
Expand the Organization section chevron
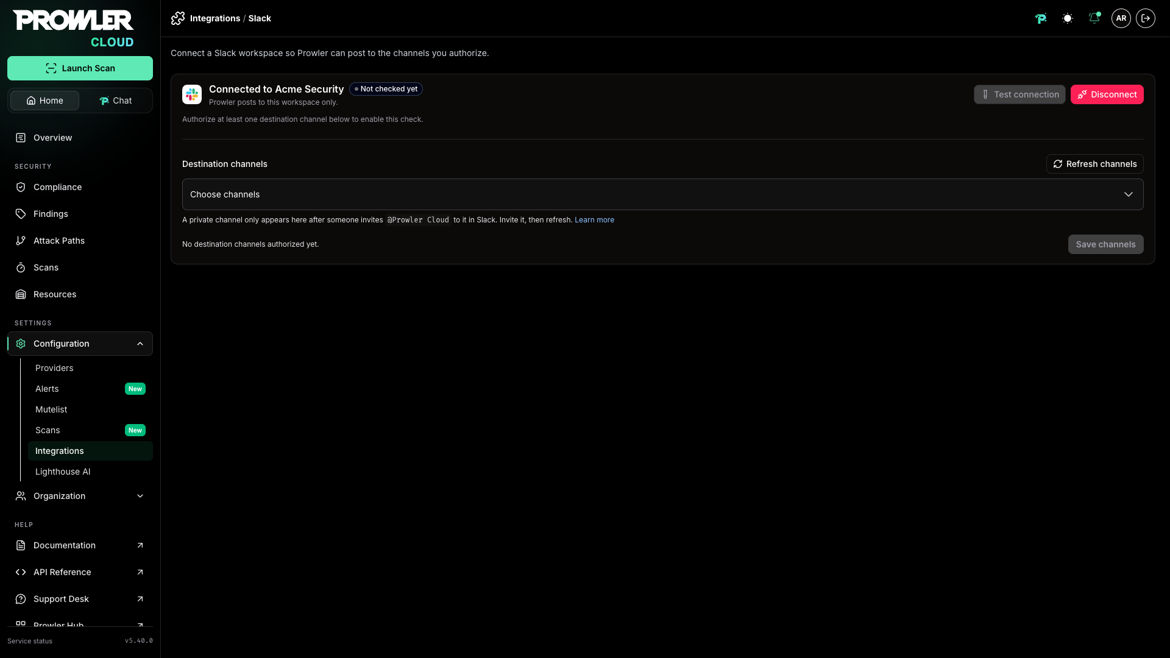[140, 496]
